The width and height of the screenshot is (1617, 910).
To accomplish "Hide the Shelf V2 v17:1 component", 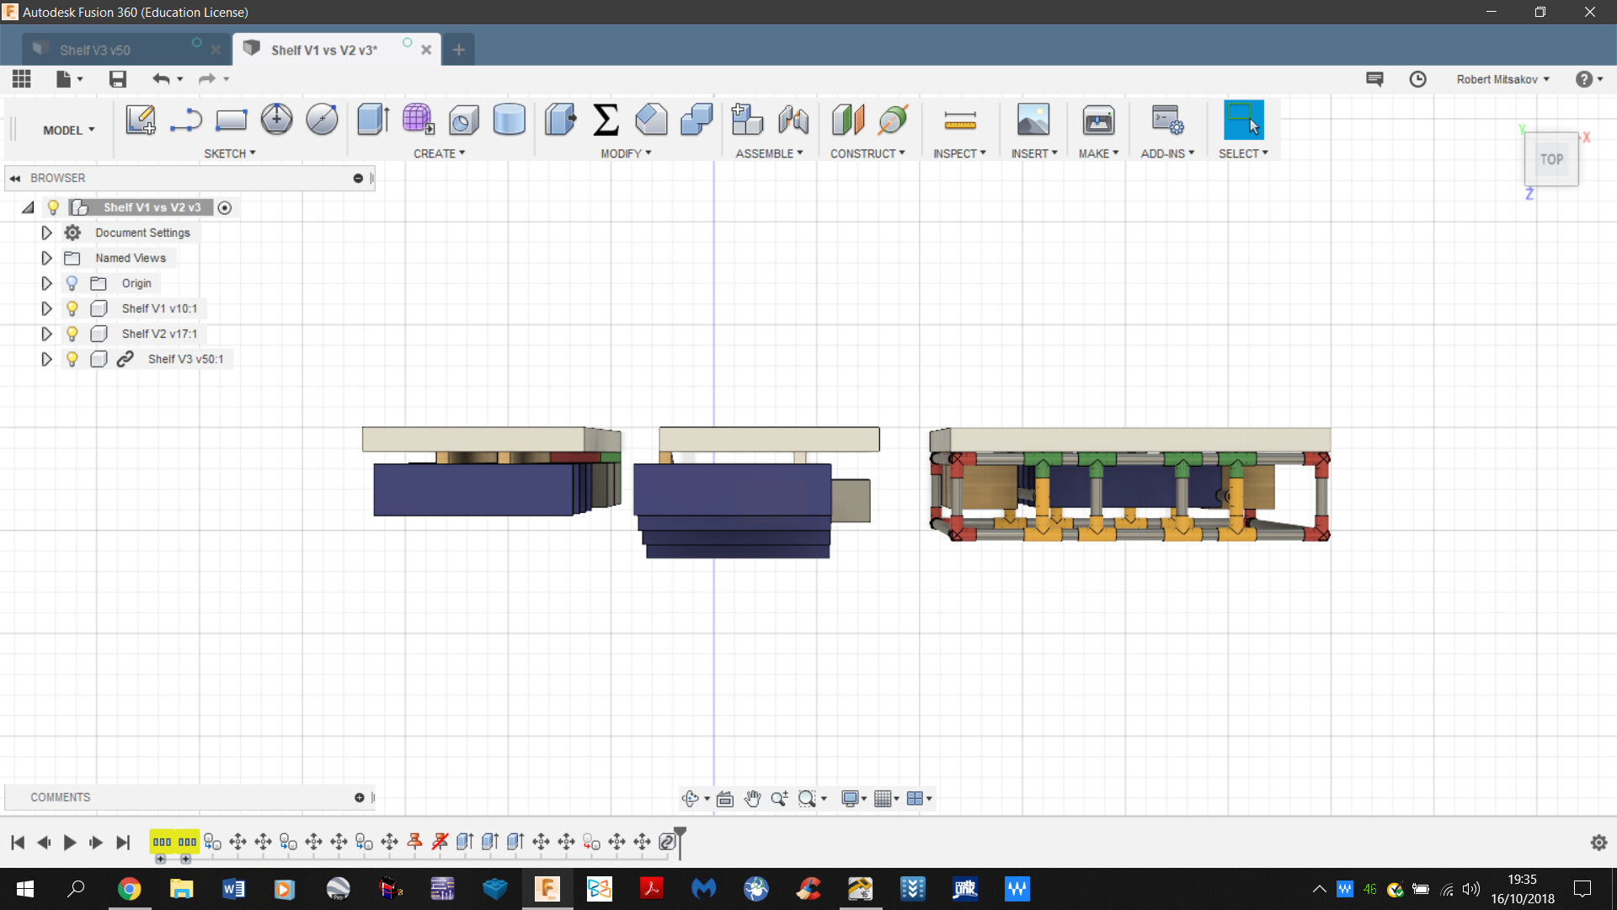I will coord(72,334).
